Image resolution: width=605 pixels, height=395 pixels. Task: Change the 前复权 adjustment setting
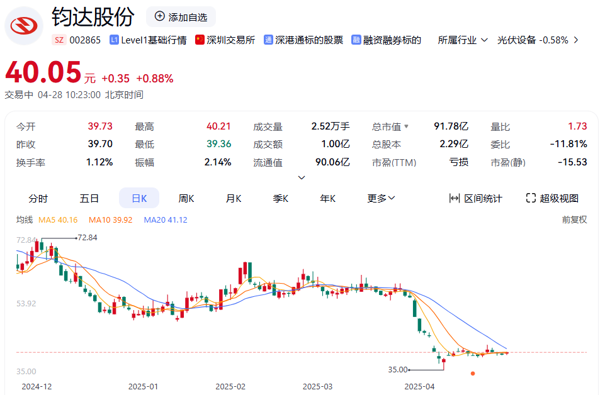point(574,220)
